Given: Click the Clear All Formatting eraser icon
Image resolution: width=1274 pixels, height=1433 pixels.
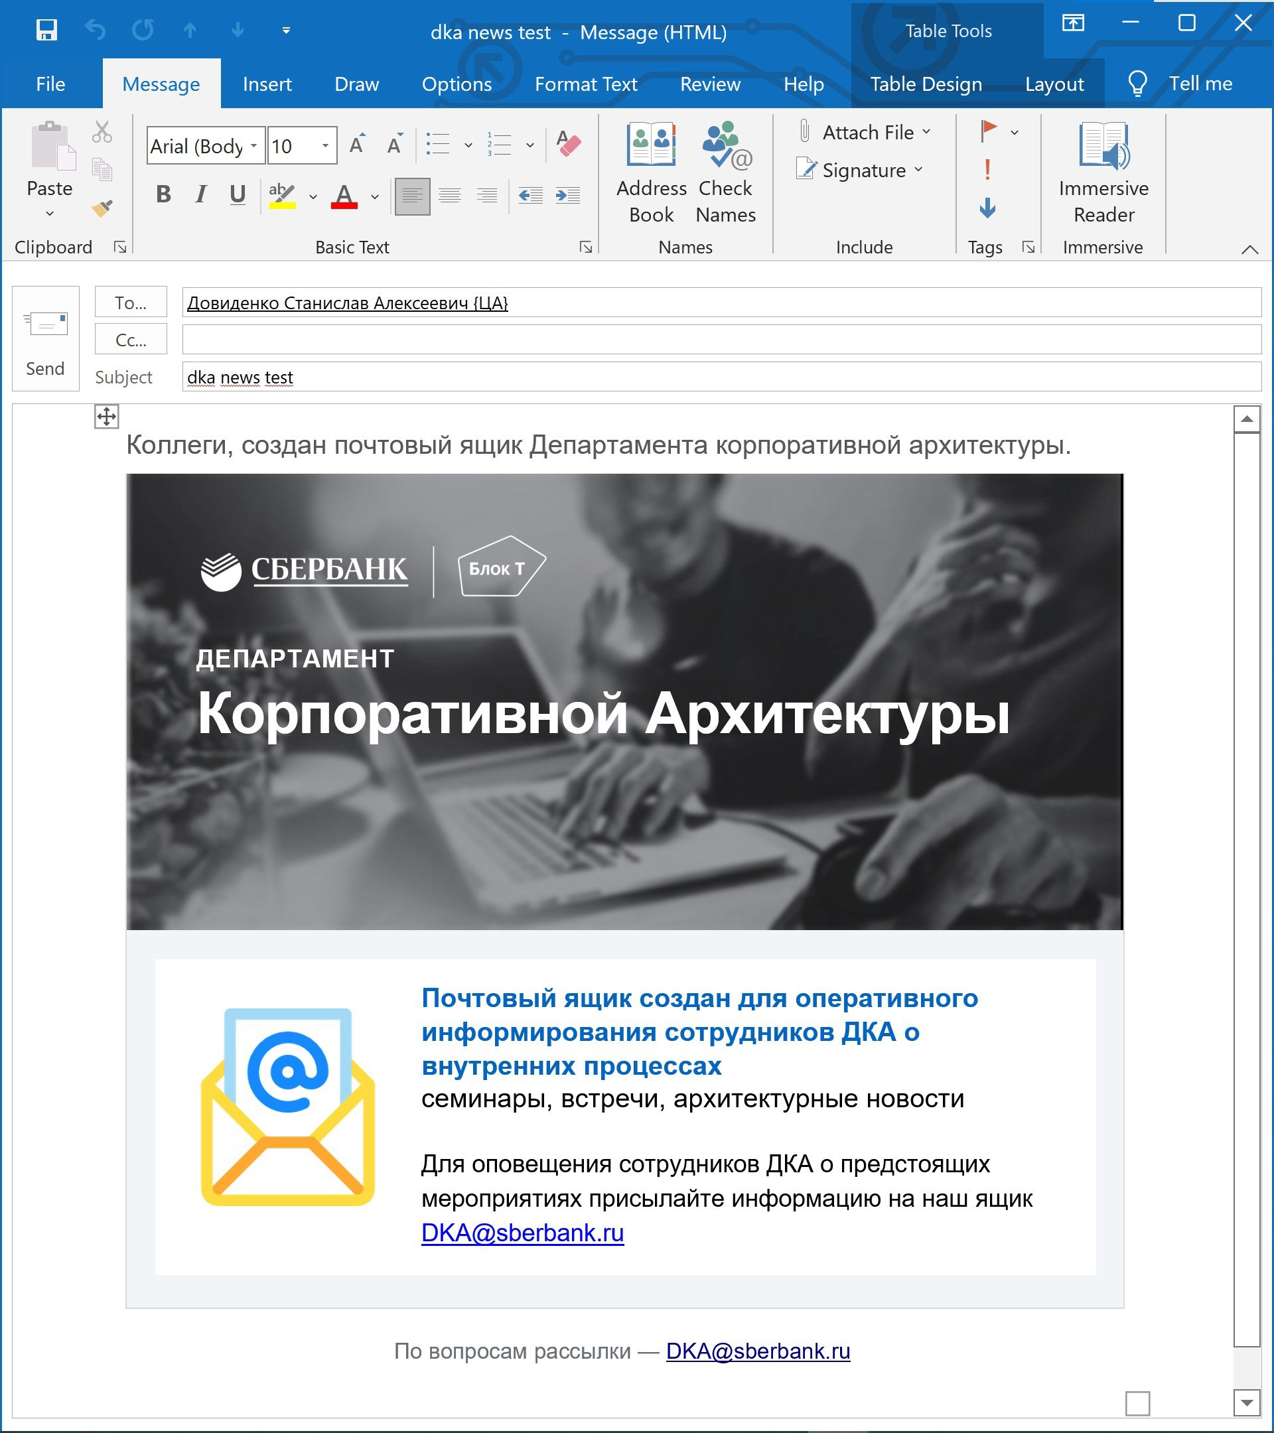Looking at the screenshot, I should [x=568, y=144].
